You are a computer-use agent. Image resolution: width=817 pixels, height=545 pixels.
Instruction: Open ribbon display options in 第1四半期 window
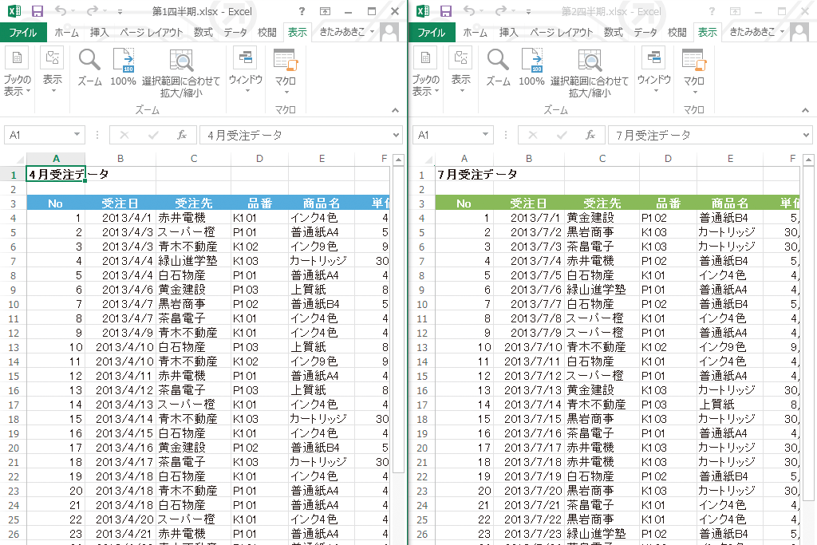326,11
